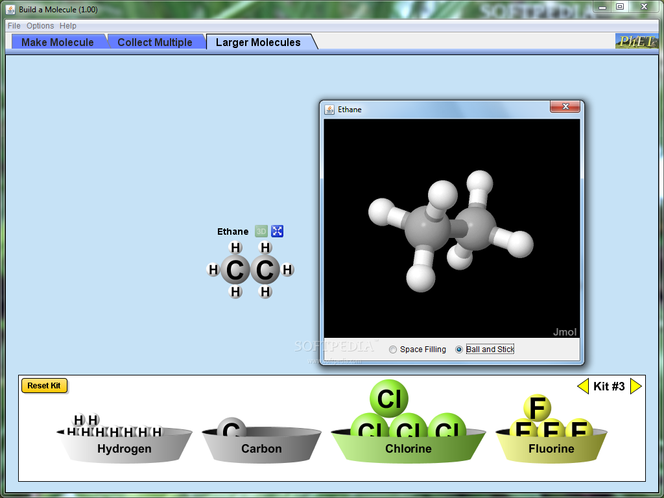Open the 3D view icon next to Ethane
Viewport: 664px width, 498px height.
click(261, 231)
